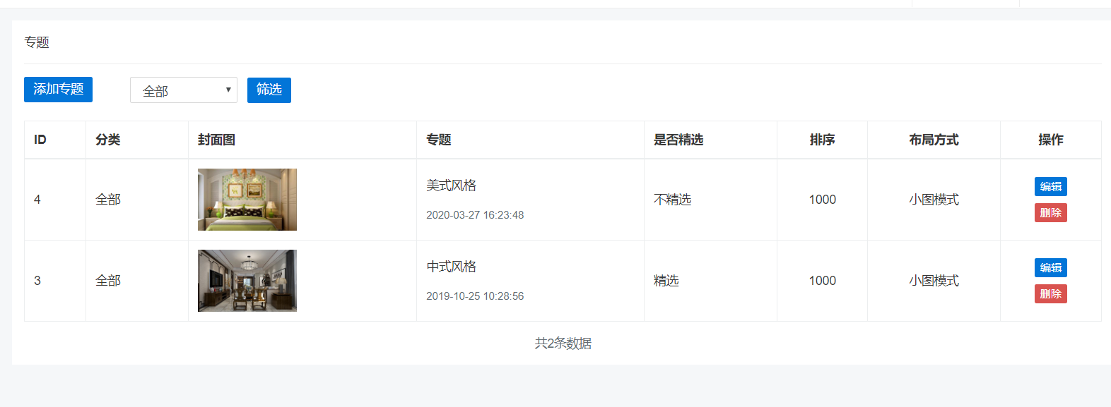Image resolution: width=1111 pixels, height=407 pixels.
Task: Click the date 2019-10-25 10:28:56
Action: [475, 296]
